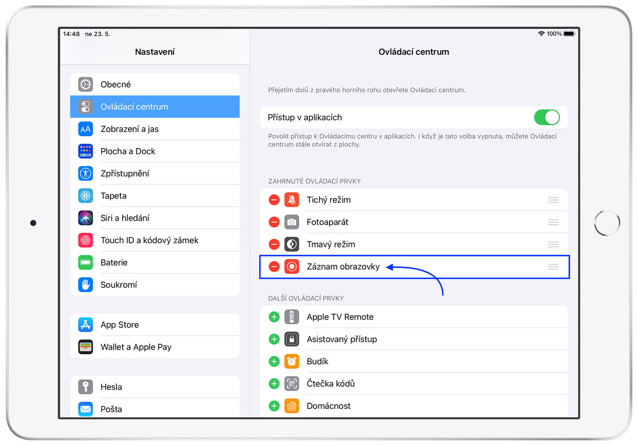This screenshot has width=638, height=446.
Task: Add Budík using green plus button
Action: point(274,361)
